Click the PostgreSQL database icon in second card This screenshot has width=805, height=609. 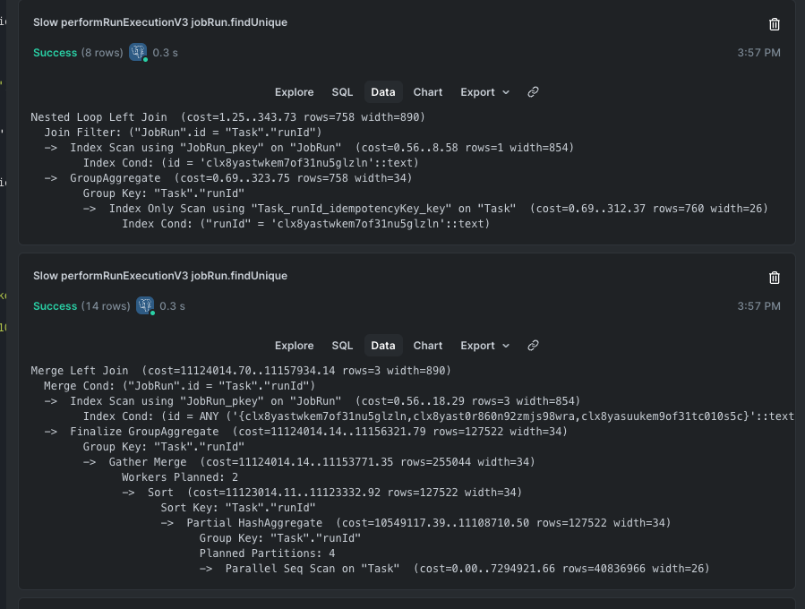click(x=143, y=306)
